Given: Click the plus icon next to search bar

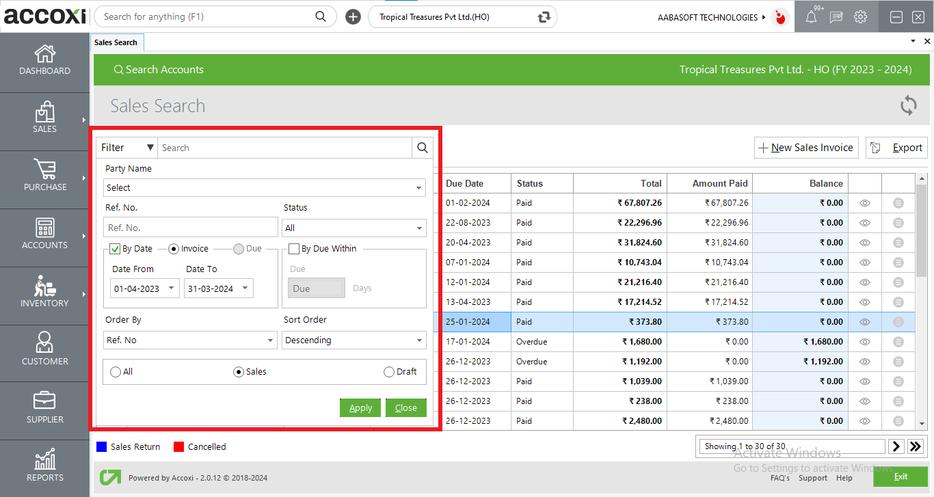Looking at the screenshot, I should (353, 17).
